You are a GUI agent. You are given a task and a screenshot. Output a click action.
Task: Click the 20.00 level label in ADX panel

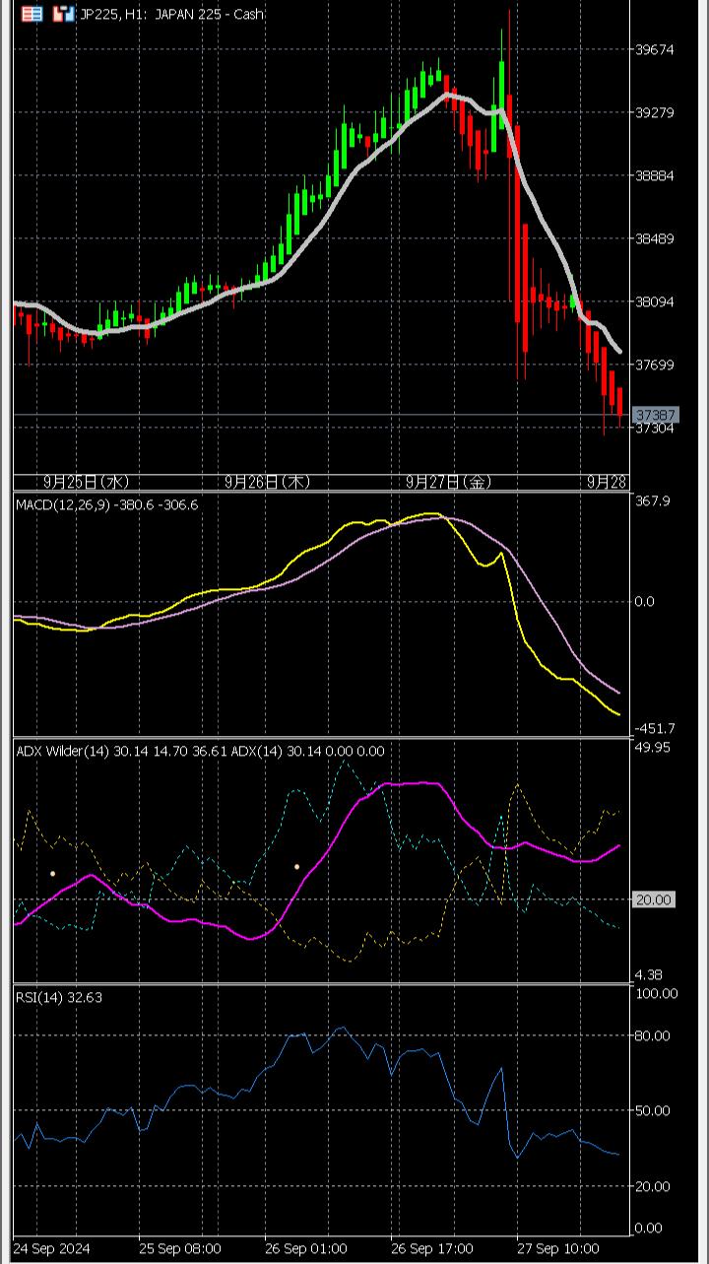pyautogui.click(x=654, y=899)
